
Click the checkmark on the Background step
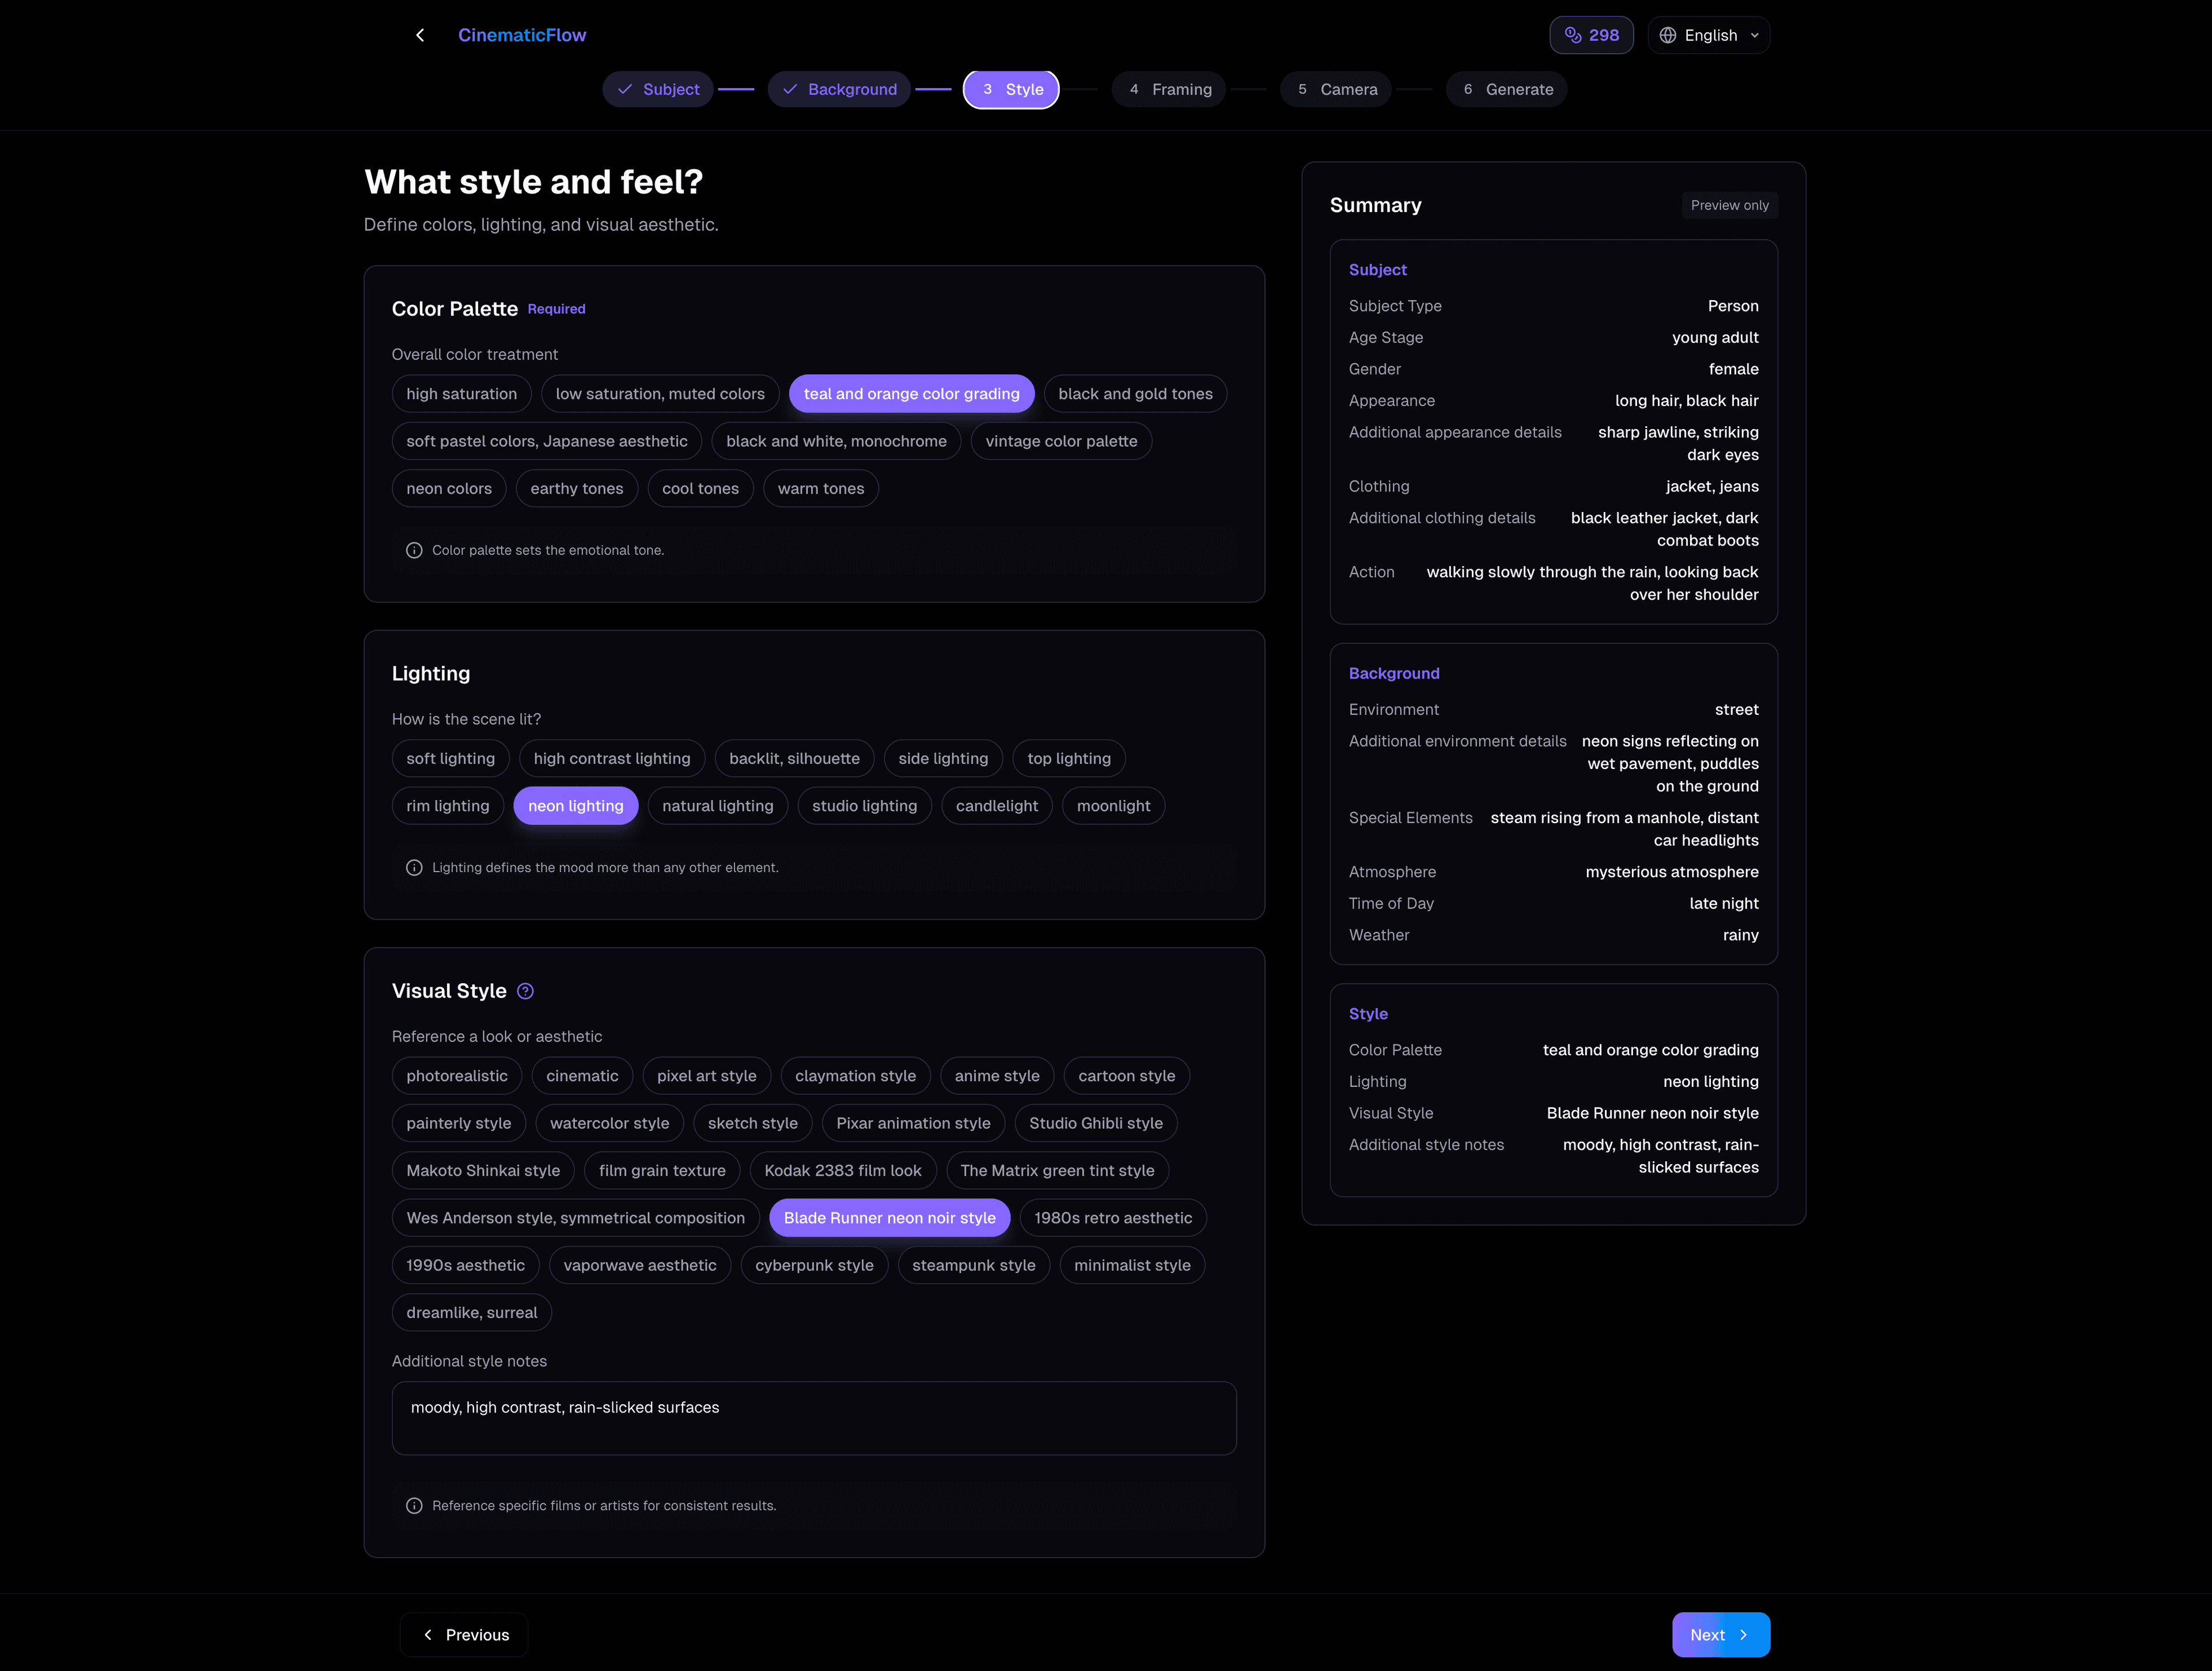pyautogui.click(x=789, y=89)
